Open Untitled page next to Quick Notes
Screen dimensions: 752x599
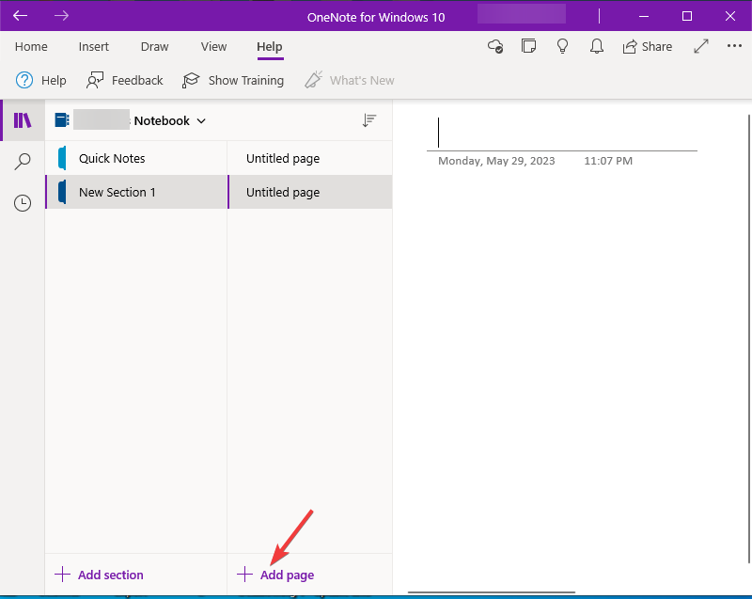click(310, 158)
